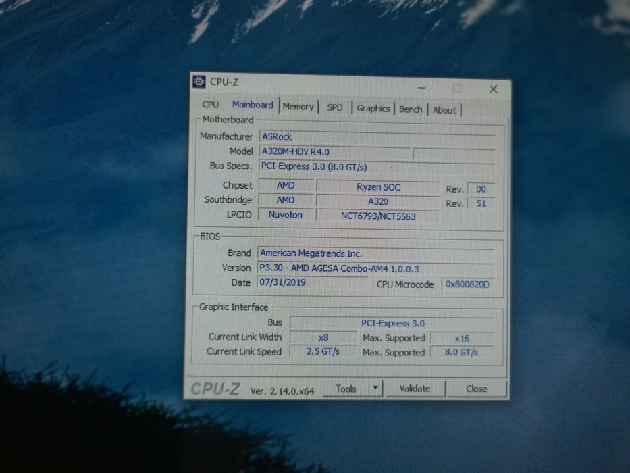630x473 pixels.
Task: Click the CPU Microcode label
Action: (405, 284)
